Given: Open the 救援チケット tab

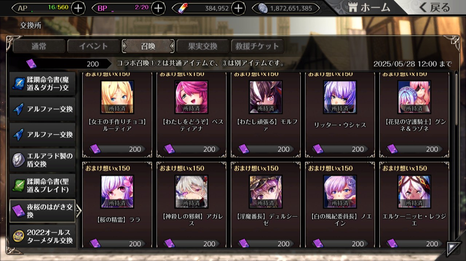Looking at the screenshot, I should [257, 46].
